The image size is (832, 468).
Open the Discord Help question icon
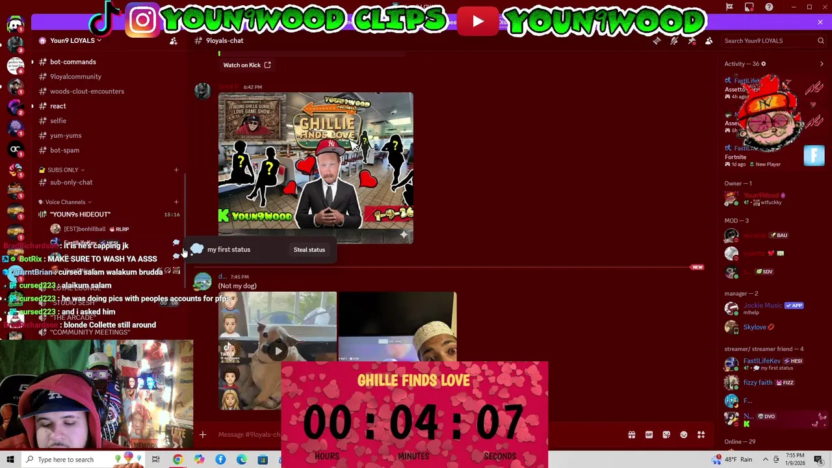pos(769,7)
